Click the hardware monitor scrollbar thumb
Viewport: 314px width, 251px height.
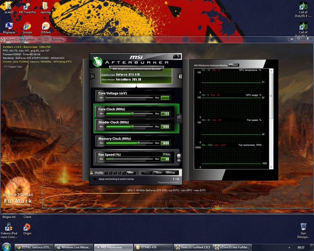(271, 96)
